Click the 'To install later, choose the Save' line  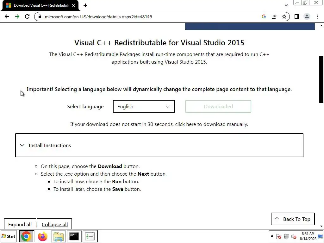pos(97,189)
